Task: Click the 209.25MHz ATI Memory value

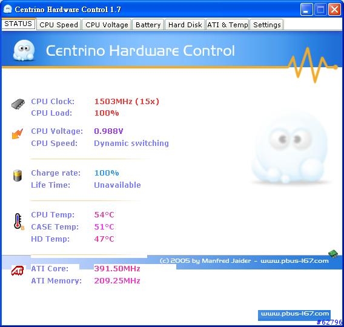Action: click(117, 281)
